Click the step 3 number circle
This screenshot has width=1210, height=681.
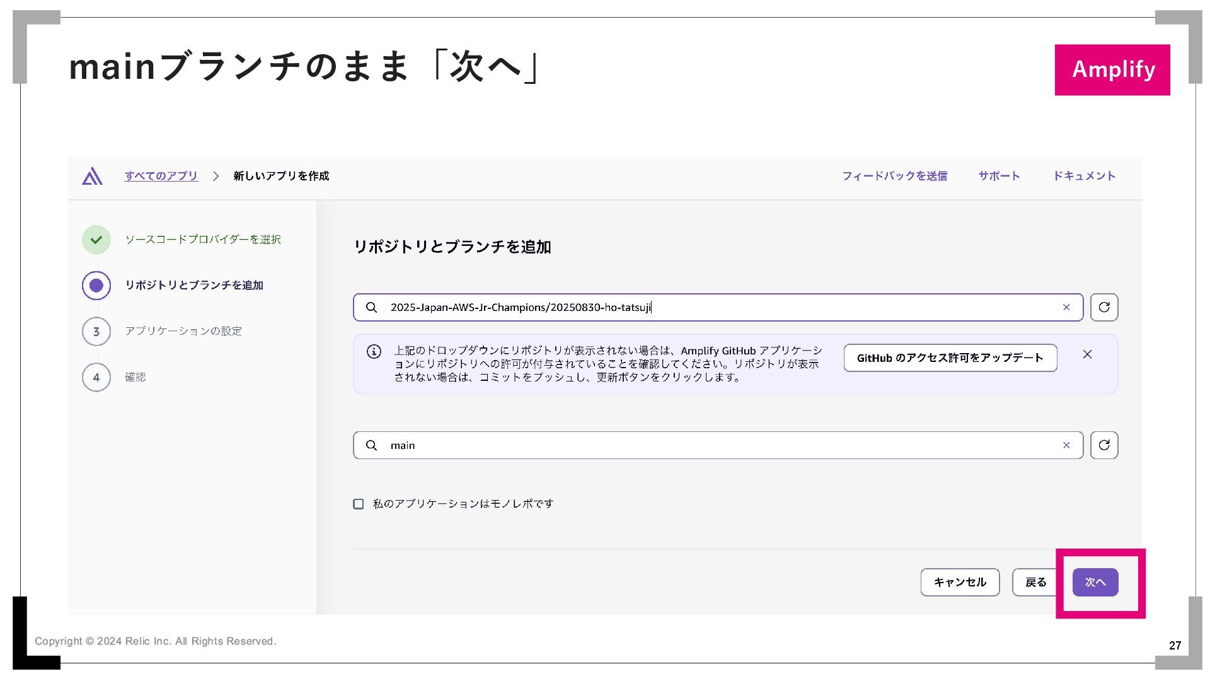point(96,332)
